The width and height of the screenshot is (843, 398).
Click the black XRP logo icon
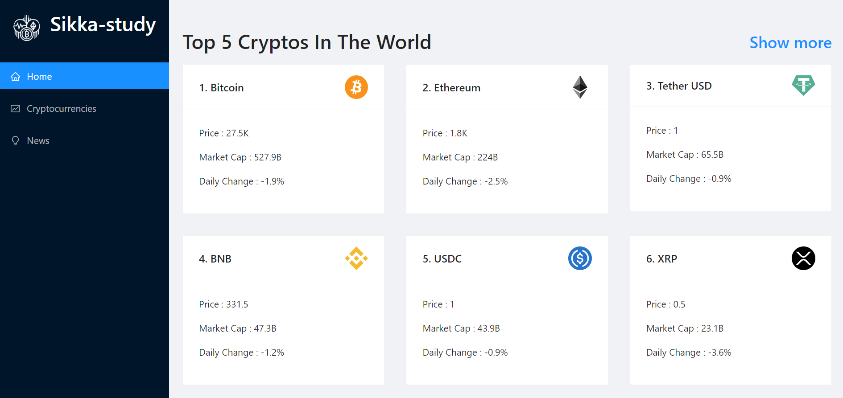(803, 258)
